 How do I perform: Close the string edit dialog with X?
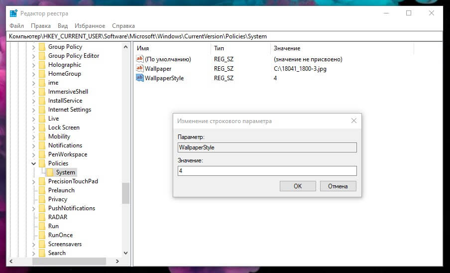pyautogui.click(x=354, y=121)
